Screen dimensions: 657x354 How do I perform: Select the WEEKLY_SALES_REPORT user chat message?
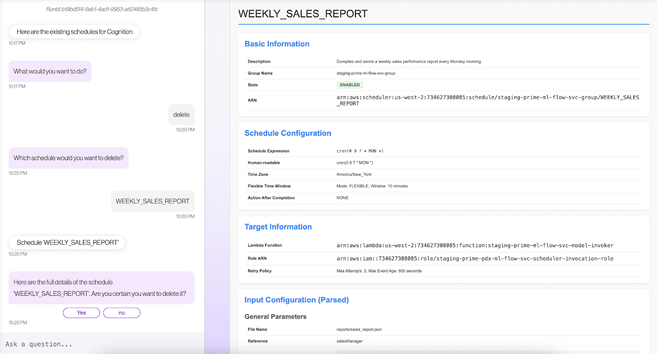coord(153,201)
